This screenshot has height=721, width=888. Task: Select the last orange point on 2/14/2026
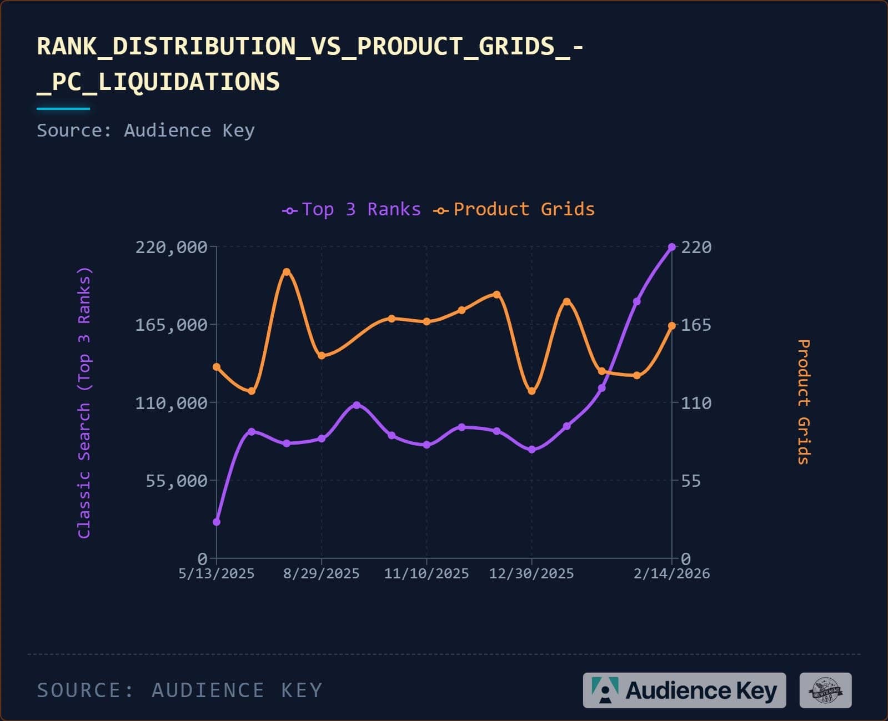tap(672, 326)
